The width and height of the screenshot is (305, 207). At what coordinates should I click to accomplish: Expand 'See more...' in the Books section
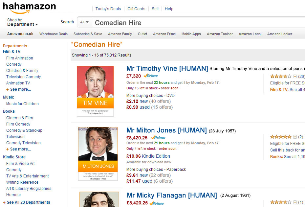(18, 149)
